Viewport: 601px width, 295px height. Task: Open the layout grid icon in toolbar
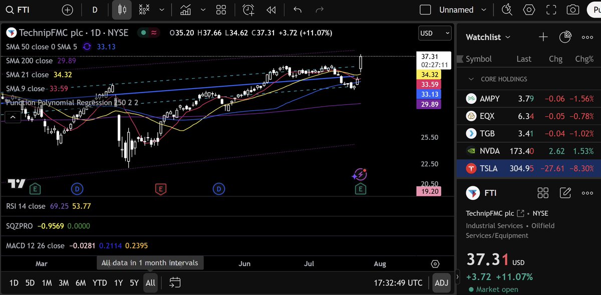221,10
